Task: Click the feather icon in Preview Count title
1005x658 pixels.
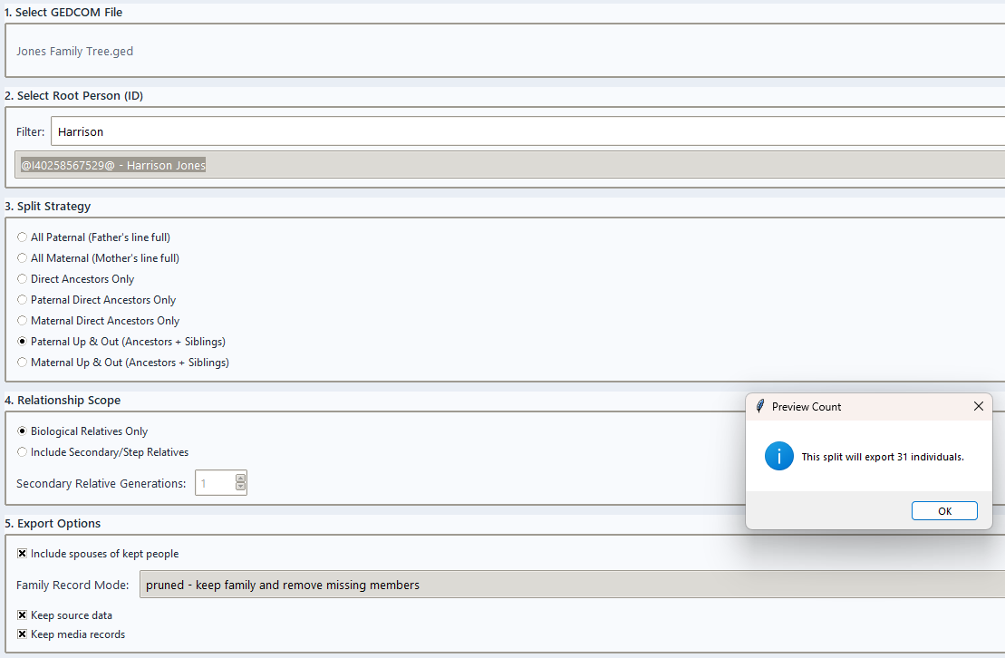Action: point(759,407)
